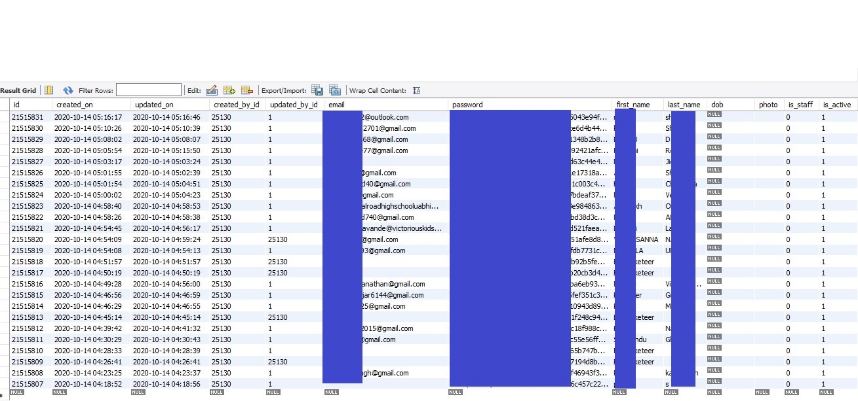Viewport: 858px width, 401px height.
Task: Sort records by the id column header
Action: [18, 104]
